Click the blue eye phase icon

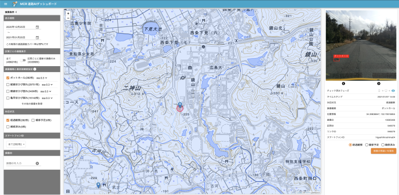(x=393, y=91)
